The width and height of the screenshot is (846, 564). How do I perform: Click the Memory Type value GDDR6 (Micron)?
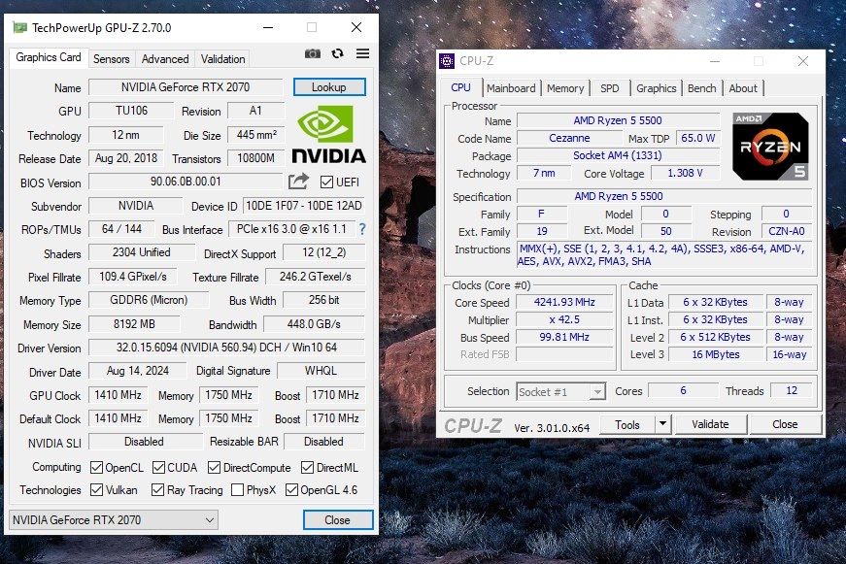pyautogui.click(x=149, y=300)
